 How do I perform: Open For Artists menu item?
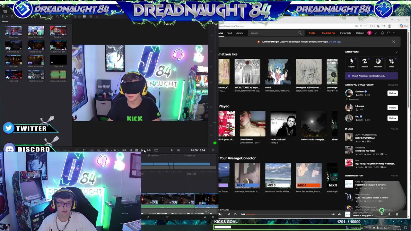pos(345,33)
